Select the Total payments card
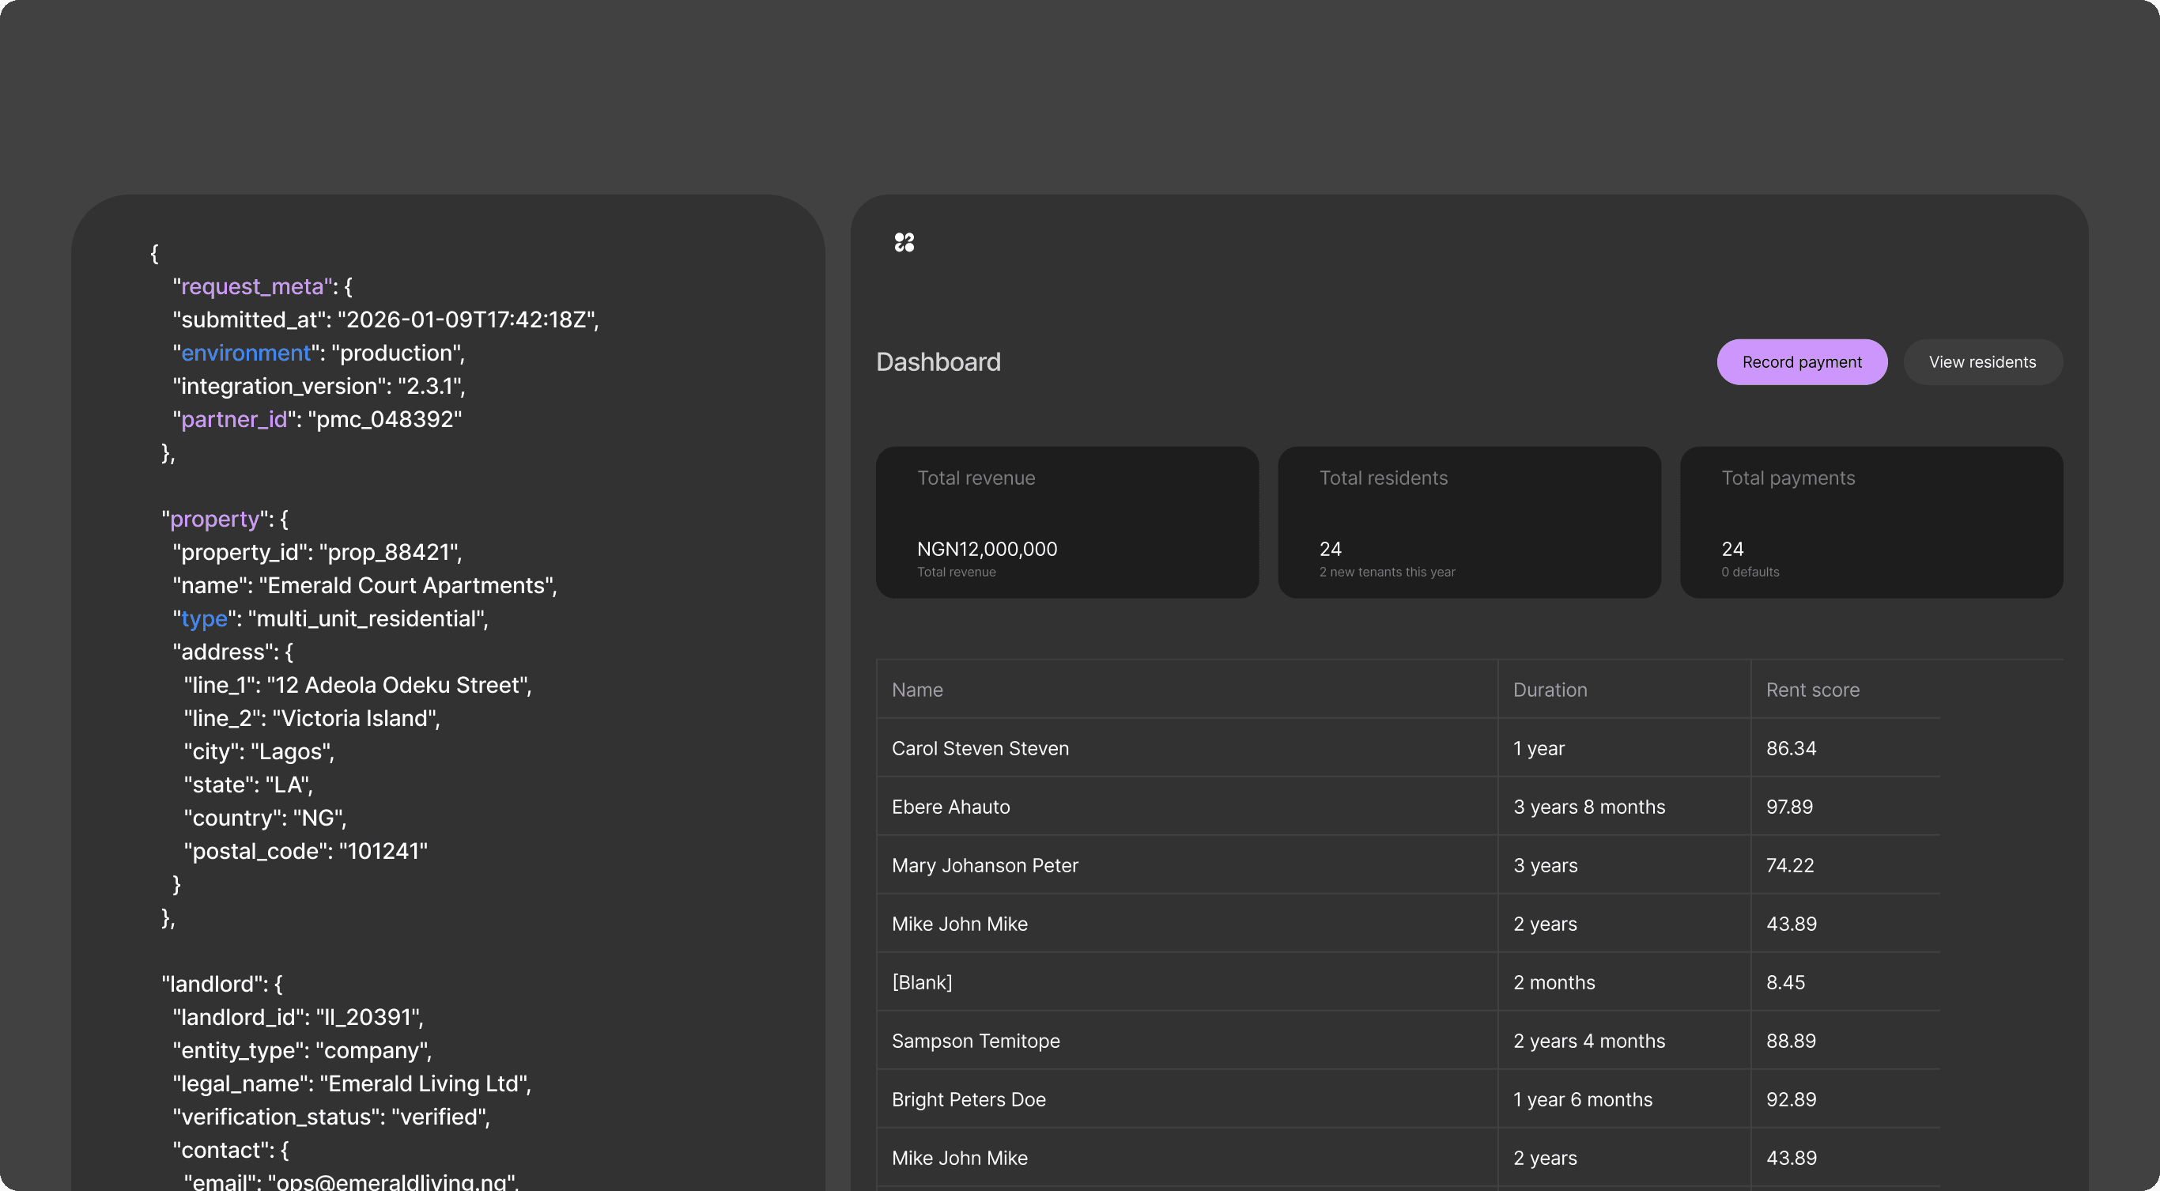This screenshot has width=2160, height=1191. (1871, 522)
